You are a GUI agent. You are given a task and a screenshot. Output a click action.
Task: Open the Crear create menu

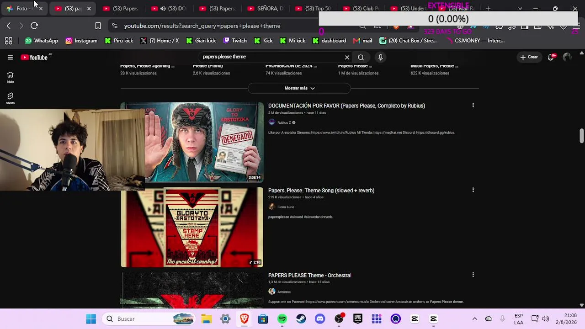coord(529,57)
